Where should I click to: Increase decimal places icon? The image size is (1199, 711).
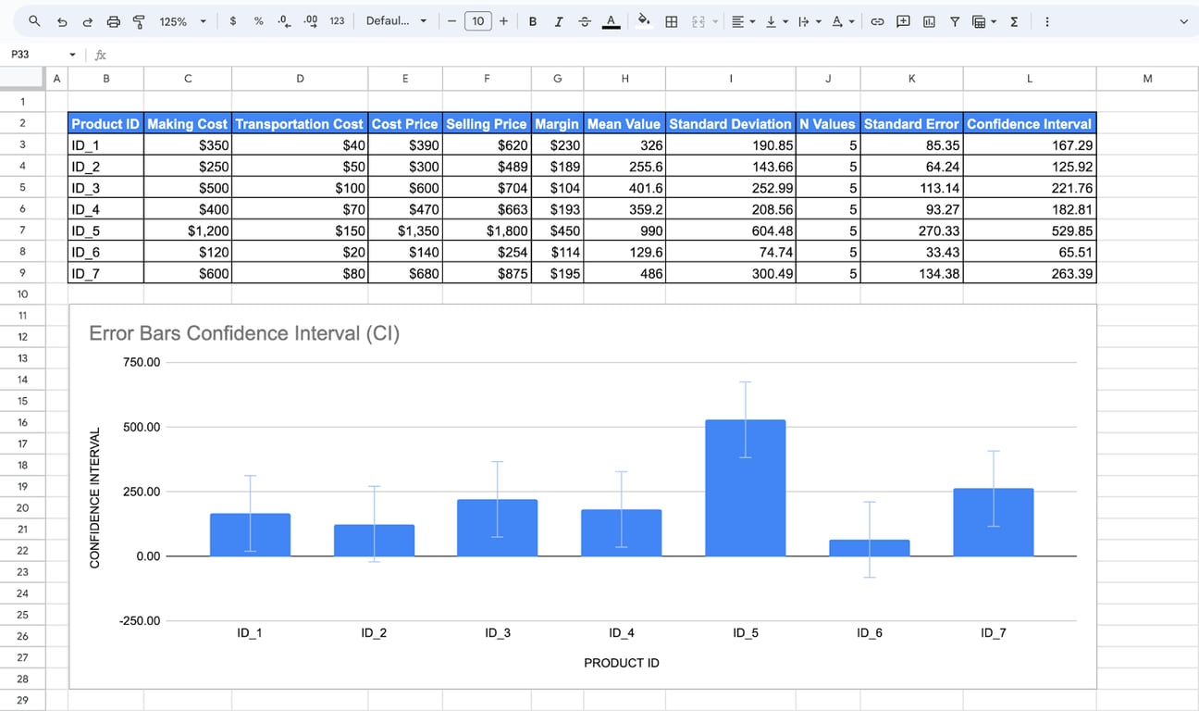tap(311, 21)
